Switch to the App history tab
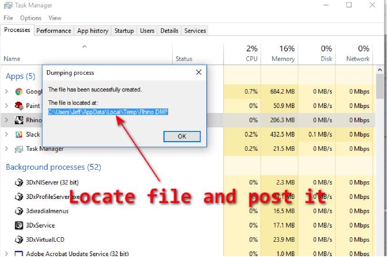Viewport: 388px width, 257px height. [93, 31]
